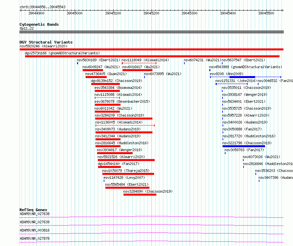Open nsv6074231 (Wu2021) variant label
Viewport: 293px width, 246px height.
pyautogui.click(x=202, y=60)
